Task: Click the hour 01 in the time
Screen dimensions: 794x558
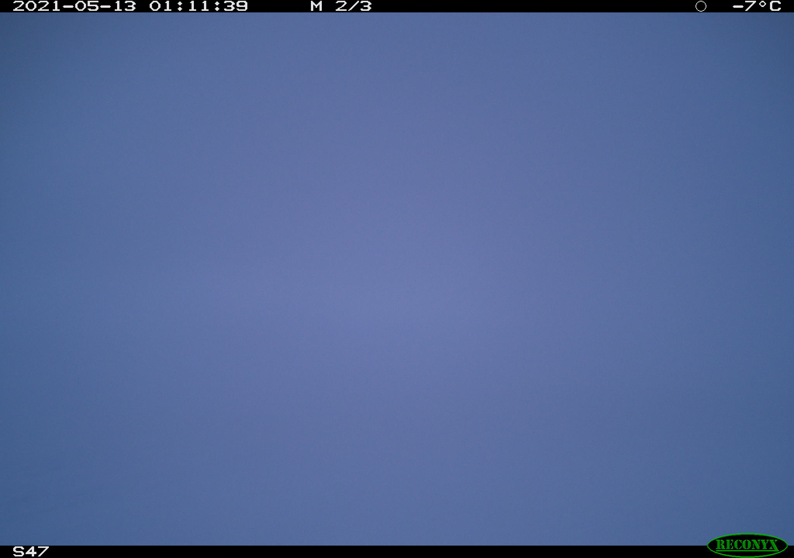Action: tap(161, 6)
